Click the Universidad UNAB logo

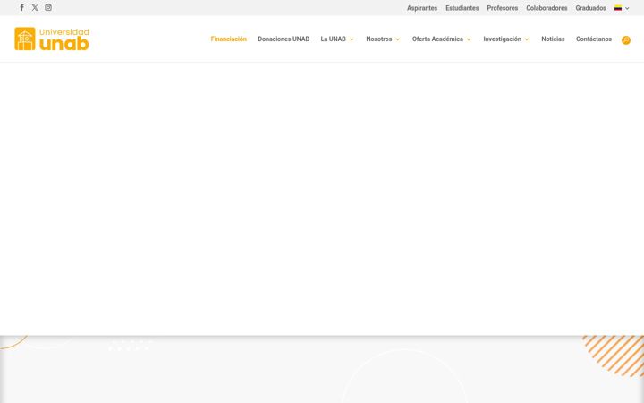(52, 39)
